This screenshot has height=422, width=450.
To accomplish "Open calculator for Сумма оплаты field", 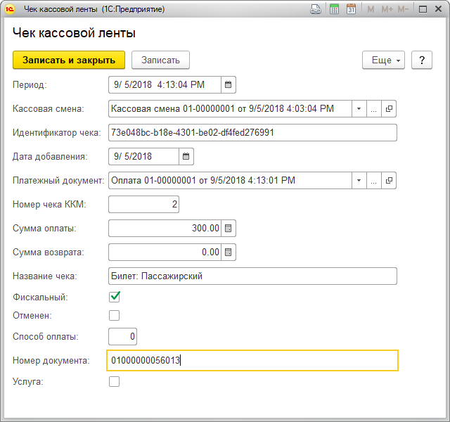I will pyautogui.click(x=229, y=228).
